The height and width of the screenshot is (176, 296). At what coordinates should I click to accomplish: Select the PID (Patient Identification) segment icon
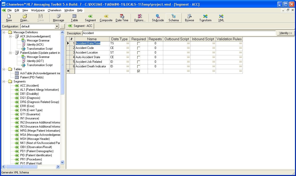17,156
